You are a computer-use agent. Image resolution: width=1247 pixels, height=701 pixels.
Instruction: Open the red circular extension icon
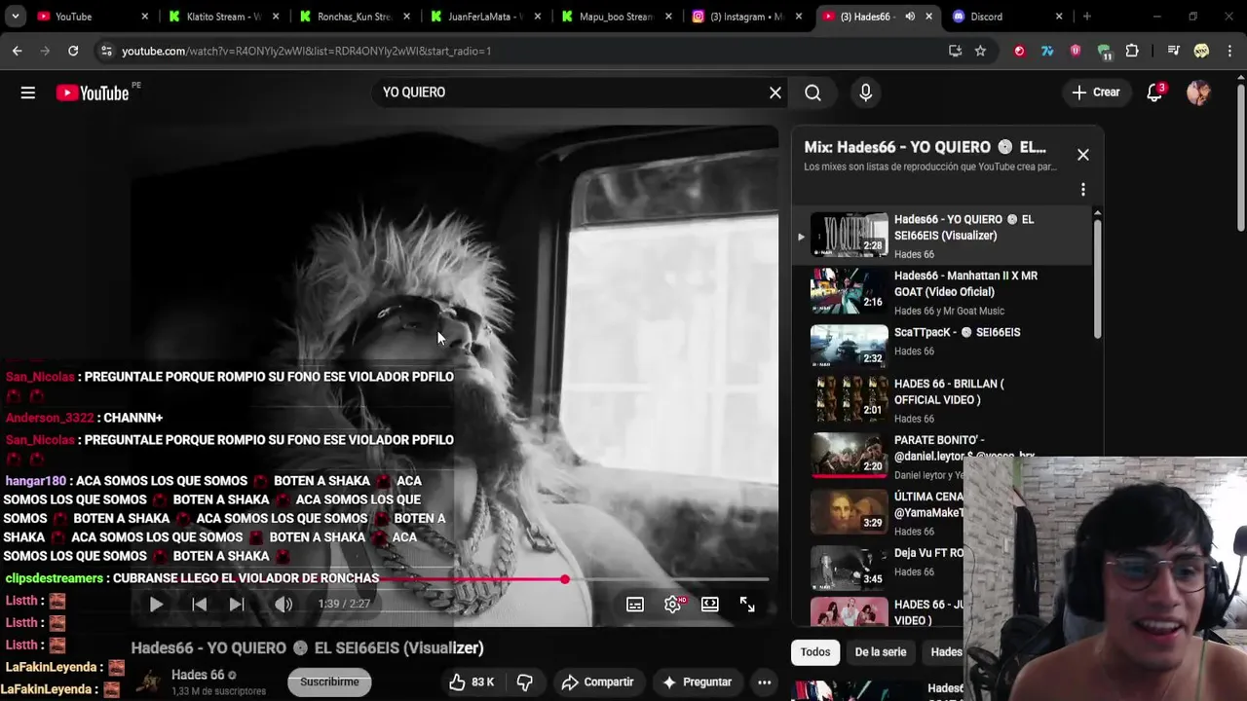pos(1019,51)
